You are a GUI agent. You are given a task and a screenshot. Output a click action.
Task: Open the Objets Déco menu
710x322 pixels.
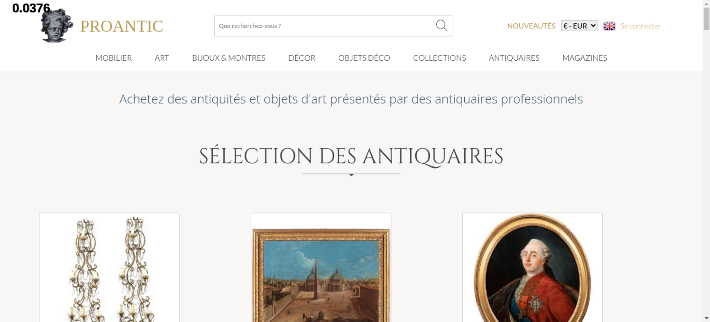tap(364, 58)
